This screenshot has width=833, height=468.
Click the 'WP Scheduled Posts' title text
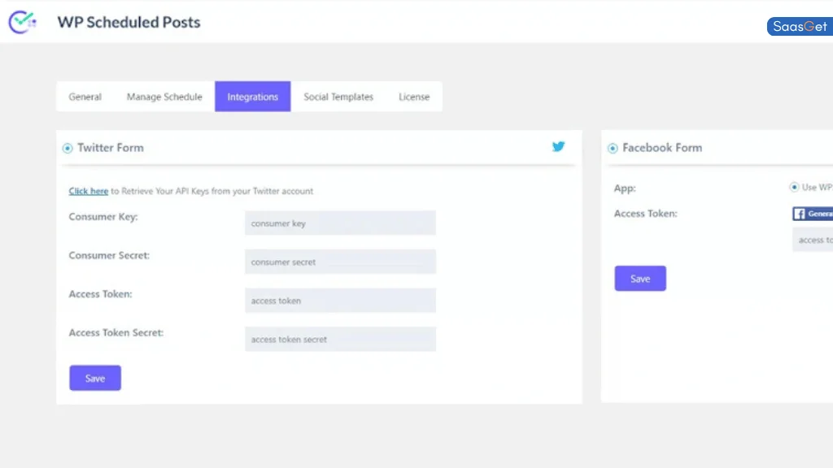[x=129, y=22]
